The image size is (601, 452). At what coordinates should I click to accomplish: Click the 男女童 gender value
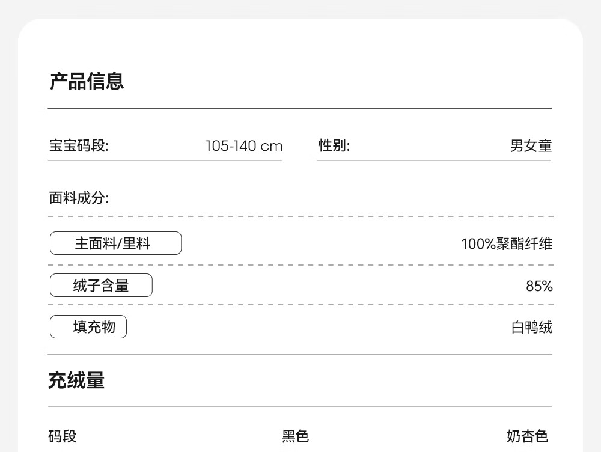(531, 145)
